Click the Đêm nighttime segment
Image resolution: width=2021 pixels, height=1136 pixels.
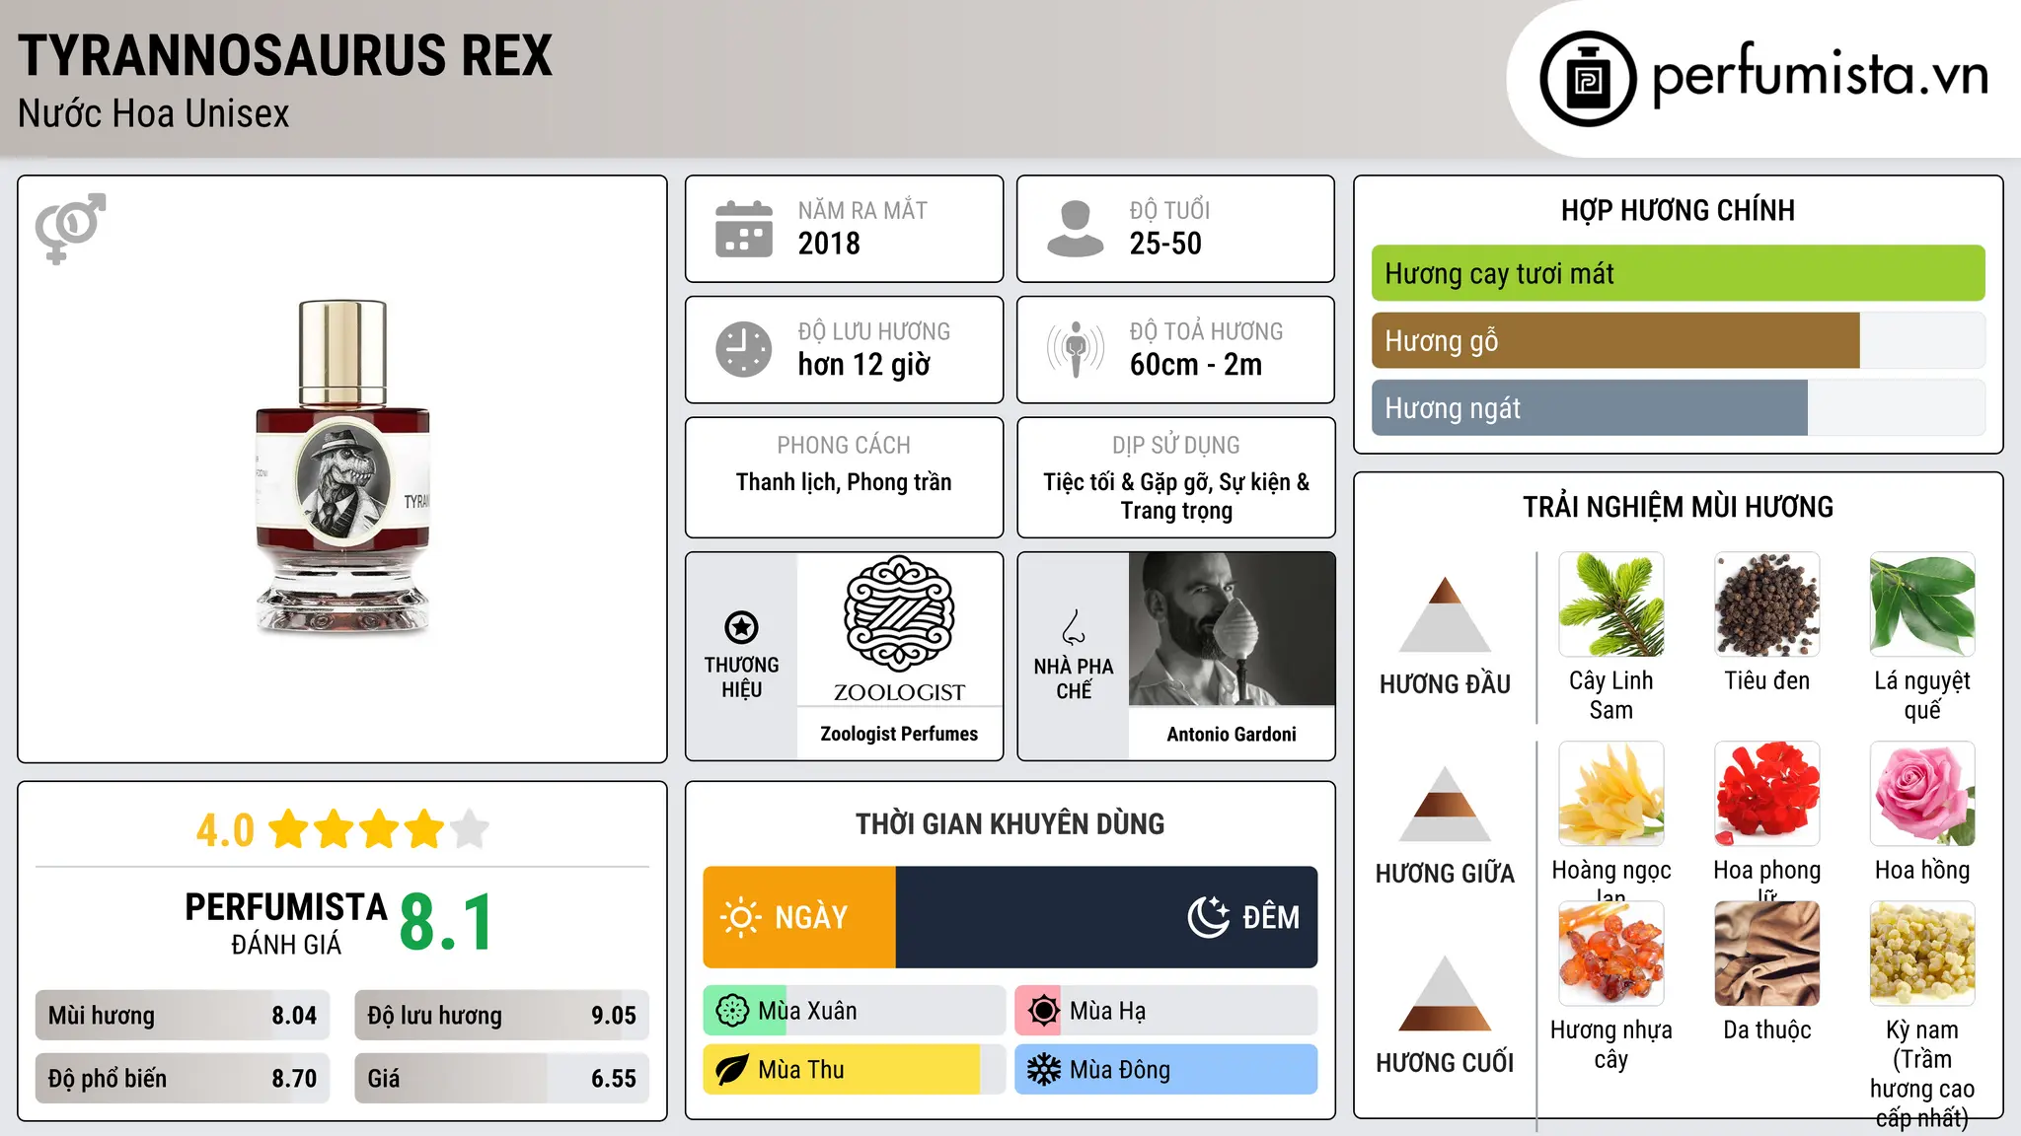1106,917
